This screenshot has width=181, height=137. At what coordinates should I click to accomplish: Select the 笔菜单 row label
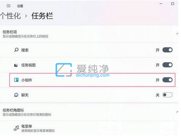27,126
